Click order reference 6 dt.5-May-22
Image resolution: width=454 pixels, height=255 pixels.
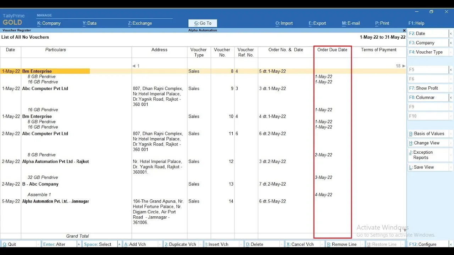point(272,202)
